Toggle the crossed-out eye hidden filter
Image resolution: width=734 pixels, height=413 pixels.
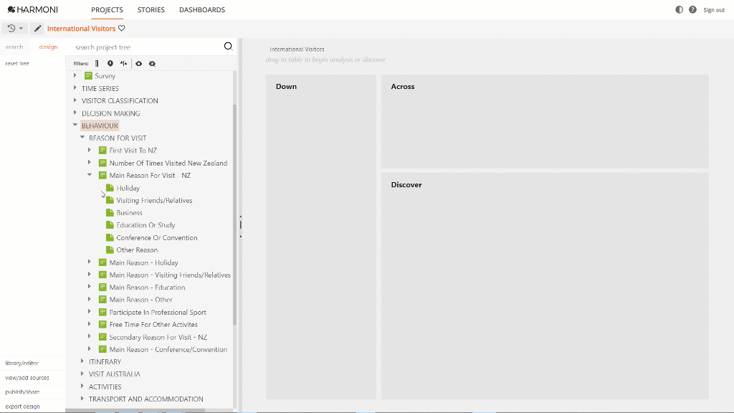click(x=152, y=64)
